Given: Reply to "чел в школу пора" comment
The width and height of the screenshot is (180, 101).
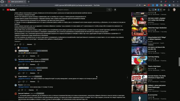Looking at the screenshot, I should (31, 90).
